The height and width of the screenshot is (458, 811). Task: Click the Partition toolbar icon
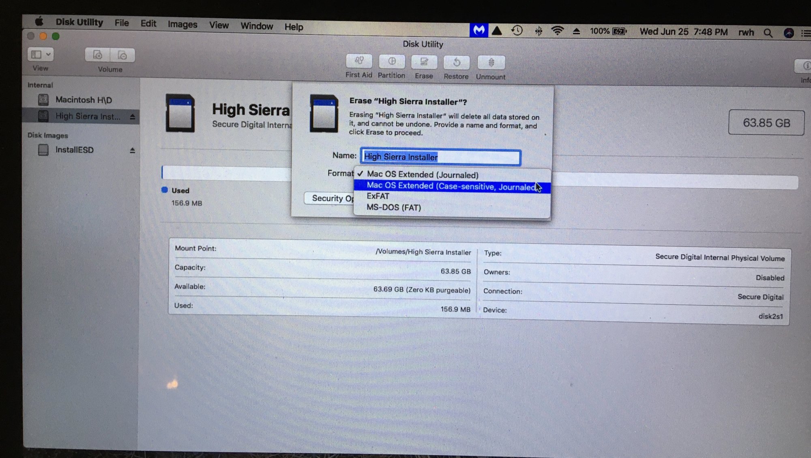(x=392, y=62)
